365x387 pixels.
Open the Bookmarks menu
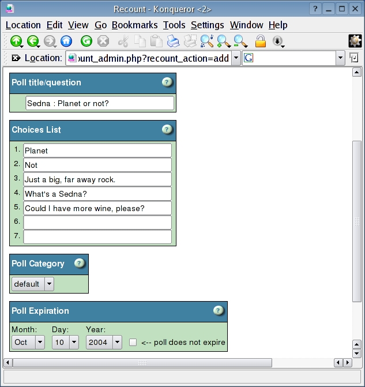pos(134,25)
